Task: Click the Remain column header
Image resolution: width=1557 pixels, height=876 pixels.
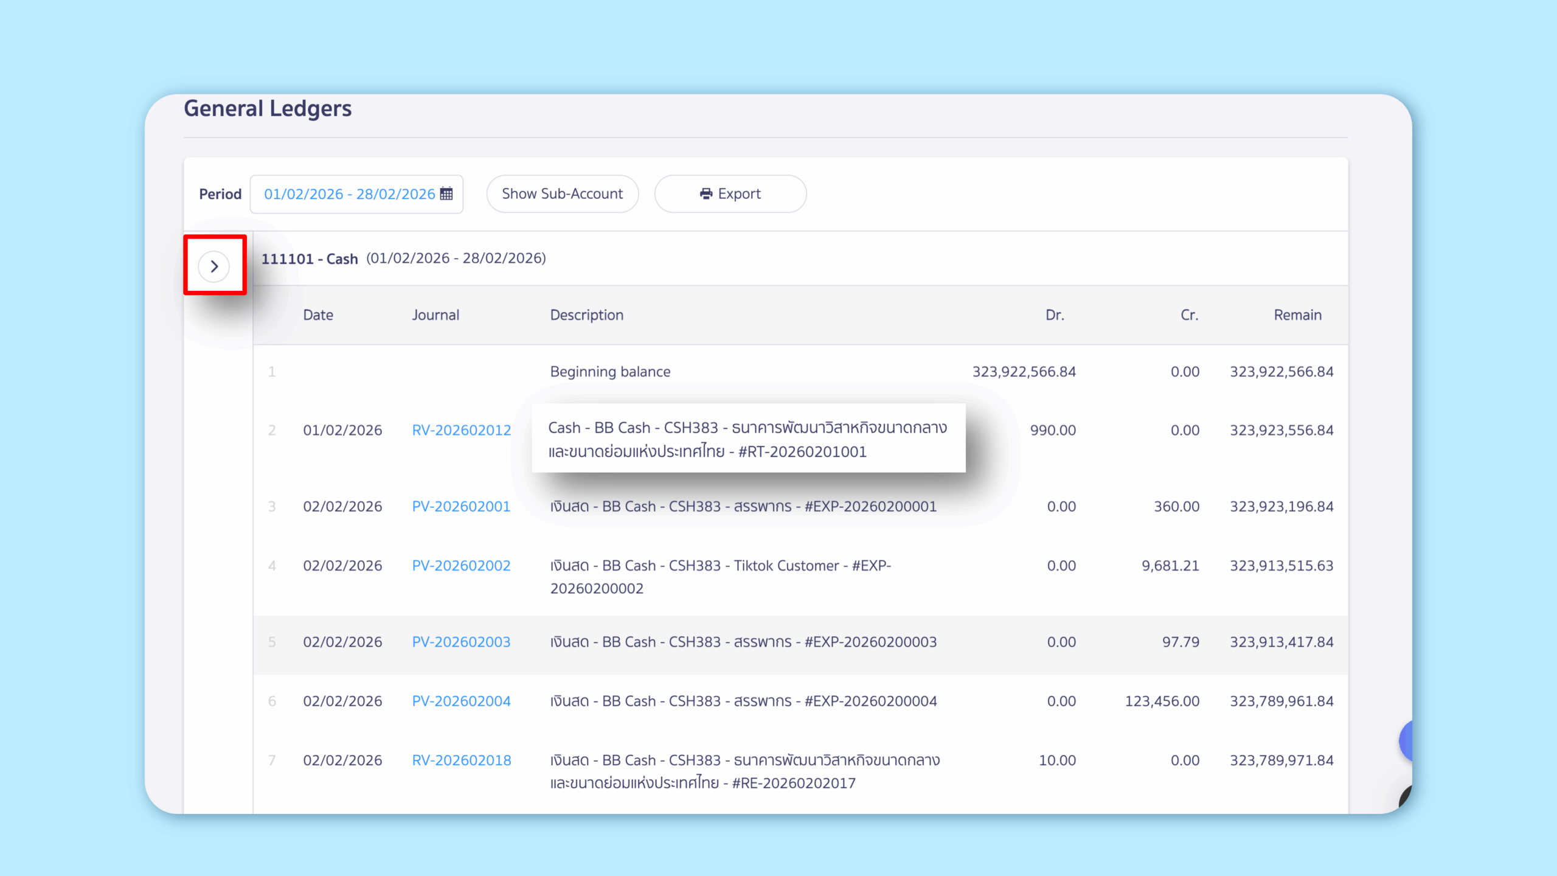Action: coord(1297,315)
